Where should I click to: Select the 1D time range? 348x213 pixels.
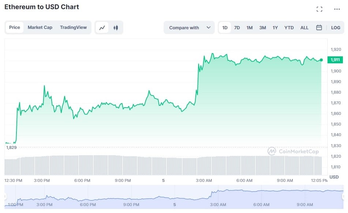click(x=225, y=27)
